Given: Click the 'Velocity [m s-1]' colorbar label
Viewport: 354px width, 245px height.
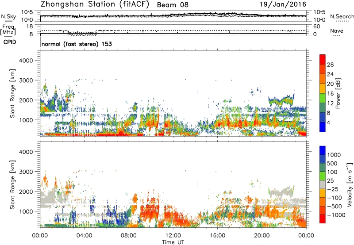Looking at the screenshot, I should pos(350,184).
